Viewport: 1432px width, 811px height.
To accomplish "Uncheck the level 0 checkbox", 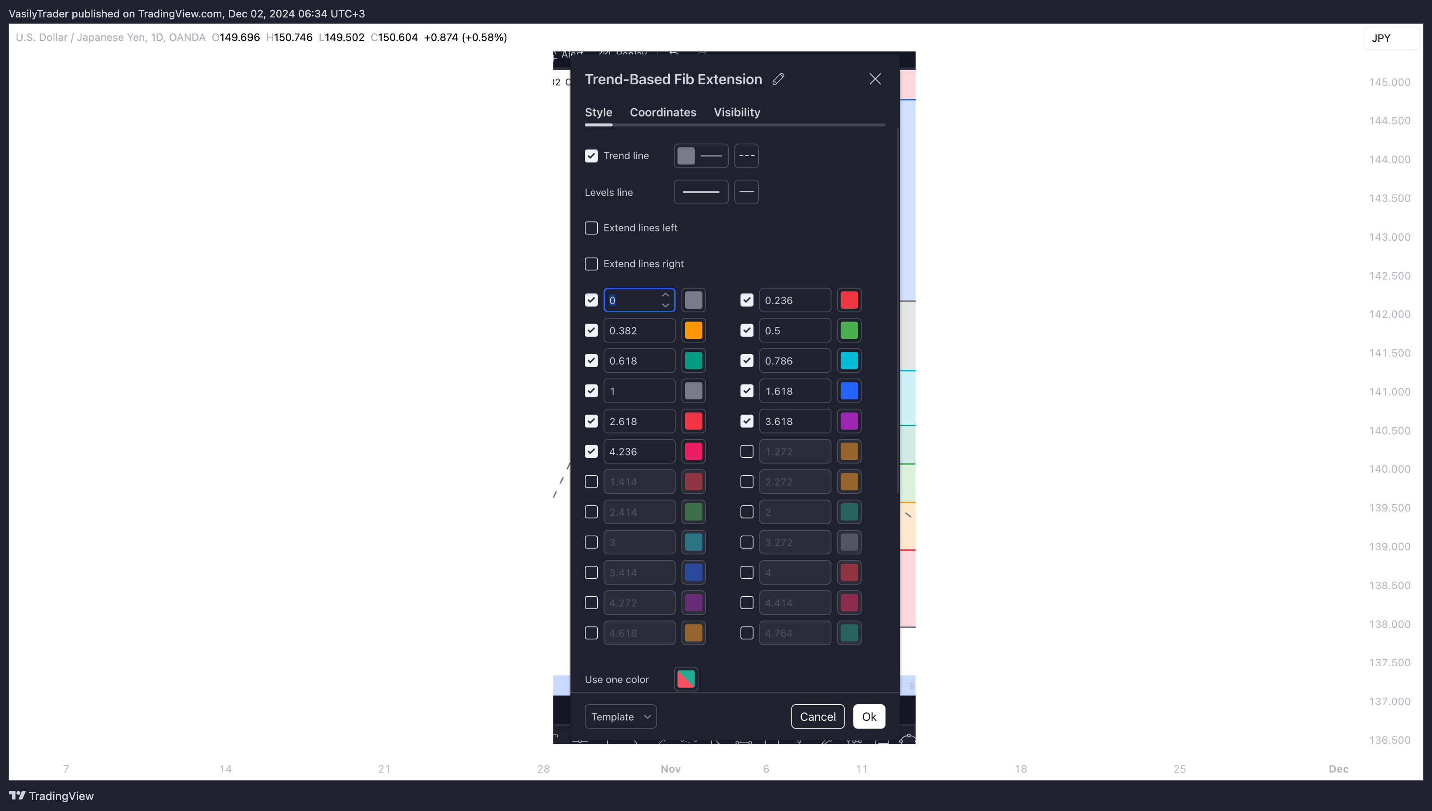I will (x=591, y=300).
